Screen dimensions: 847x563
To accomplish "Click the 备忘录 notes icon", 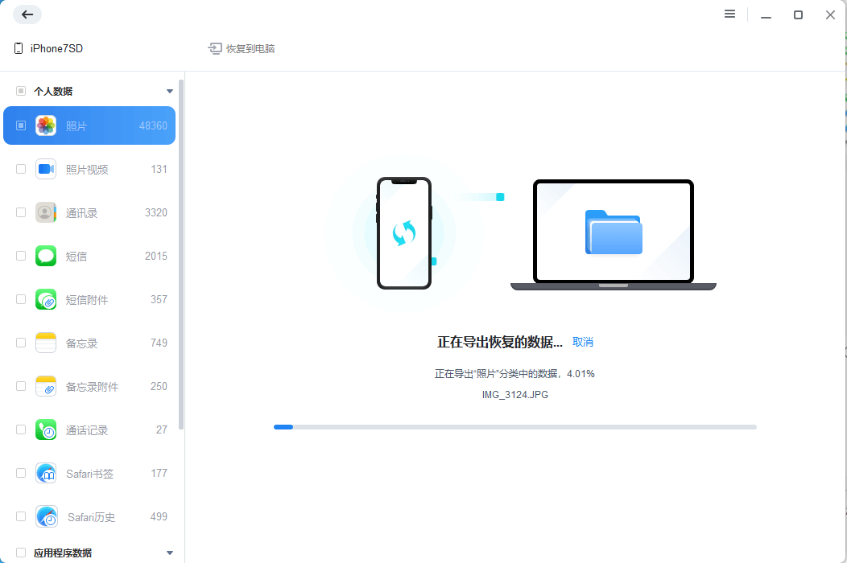I will [x=47, y=343].
